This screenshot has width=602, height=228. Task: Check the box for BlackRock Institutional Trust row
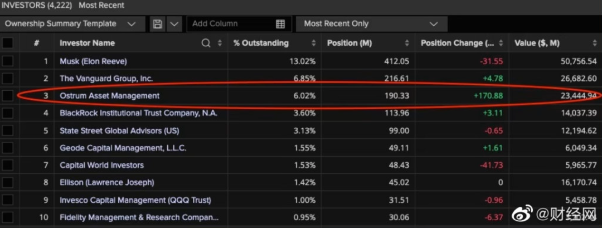coord(8,113)
